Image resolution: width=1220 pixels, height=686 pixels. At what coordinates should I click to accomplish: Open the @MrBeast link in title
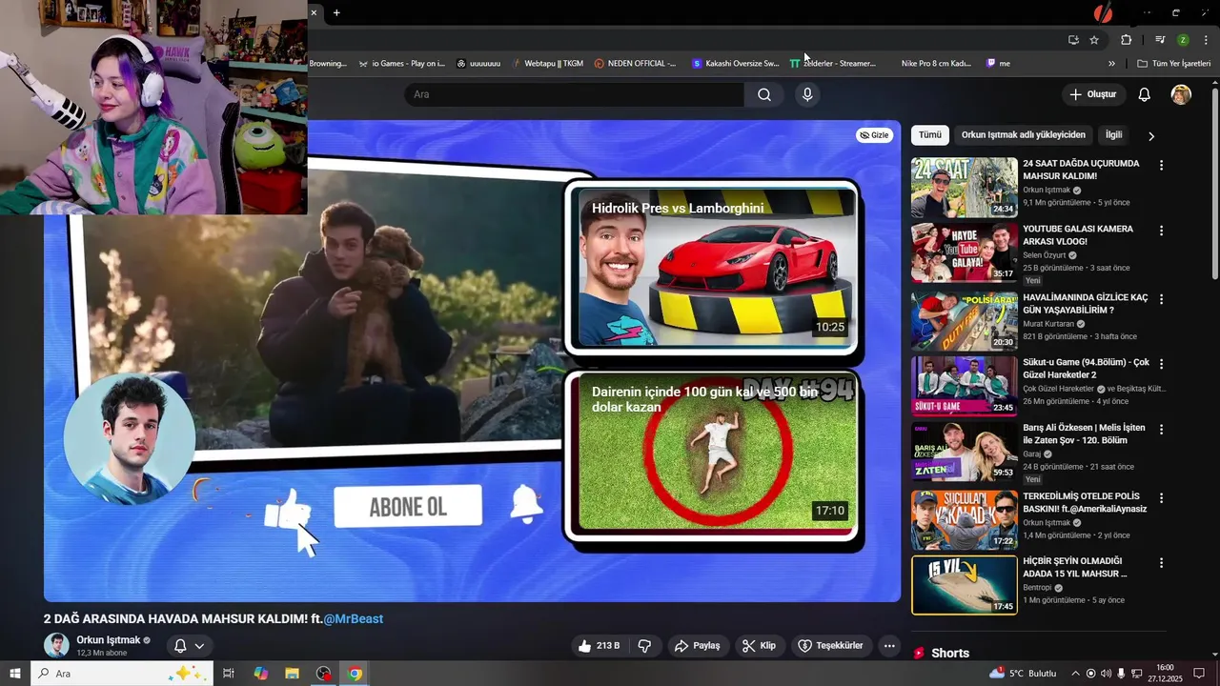pos(354,619)
